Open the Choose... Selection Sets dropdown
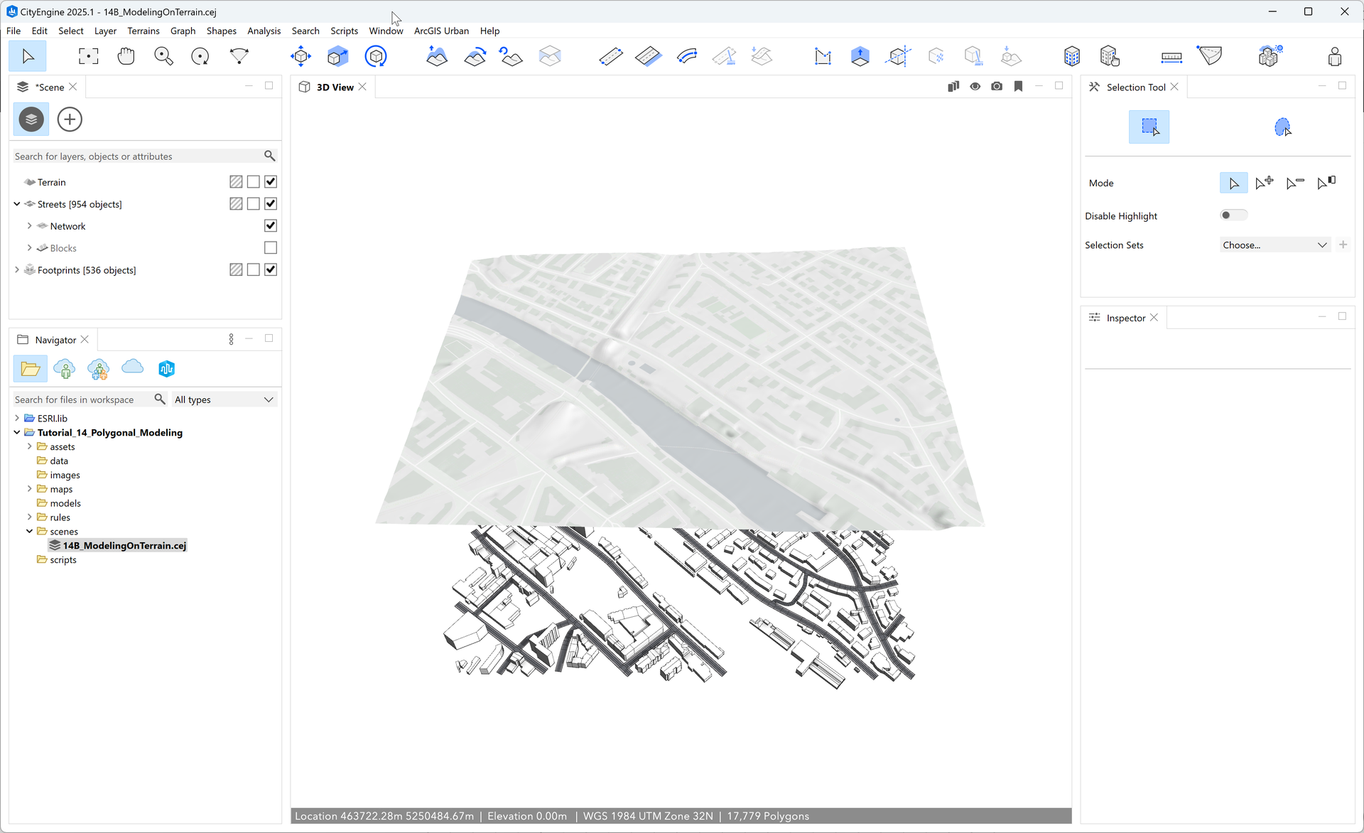The width and height of the screenshot is (1364, 833). (1274, 244)
